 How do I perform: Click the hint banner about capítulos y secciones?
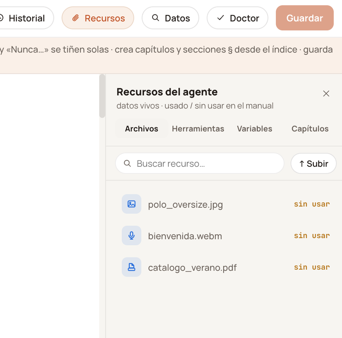tap(171, 55)
